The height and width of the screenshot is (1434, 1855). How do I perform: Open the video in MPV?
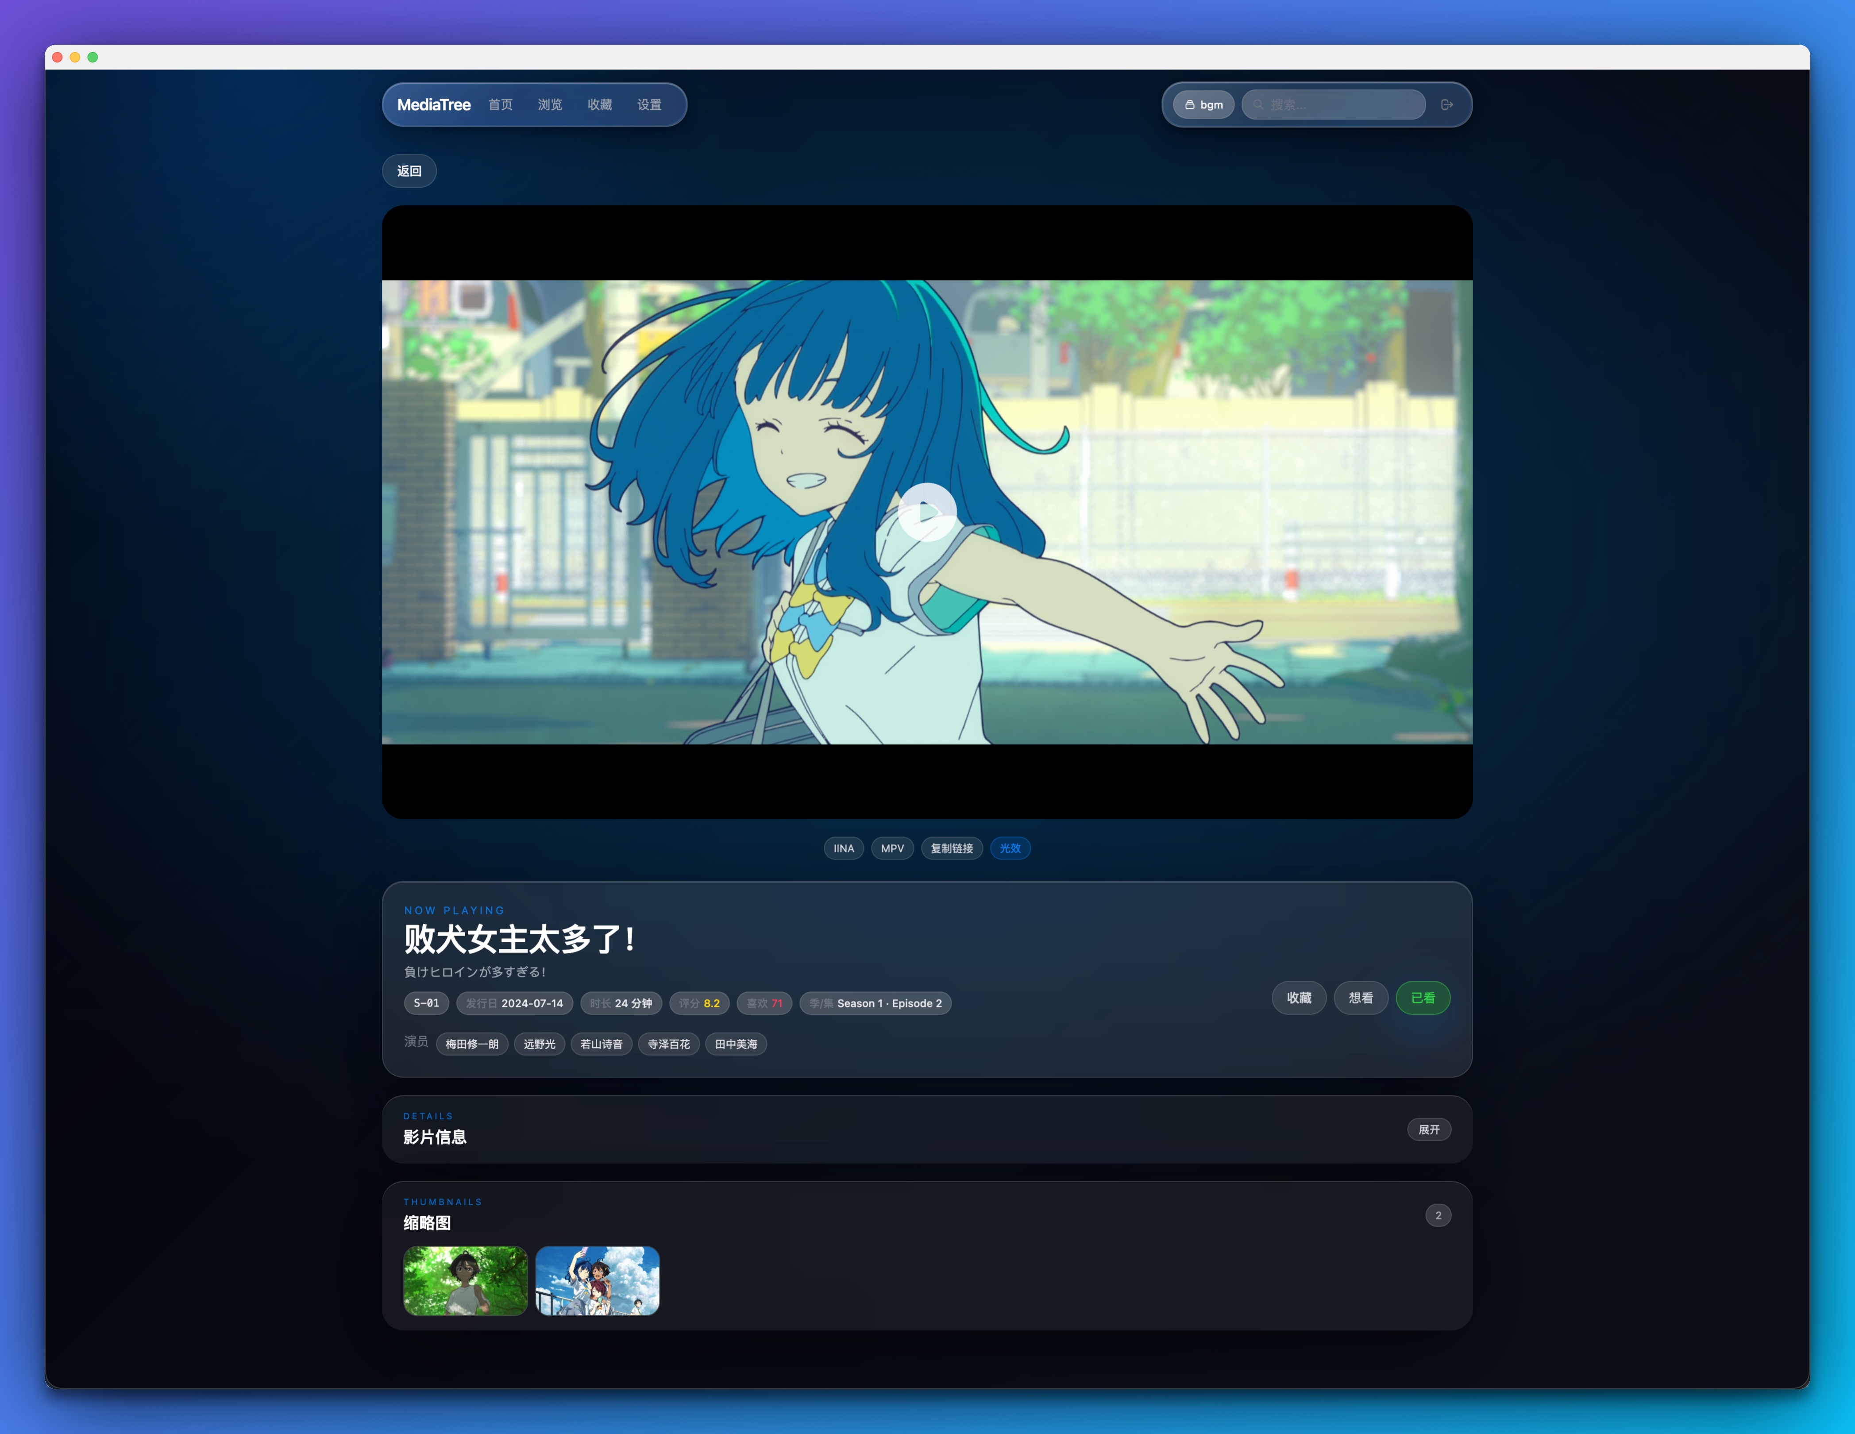click(x=892, y=848)
